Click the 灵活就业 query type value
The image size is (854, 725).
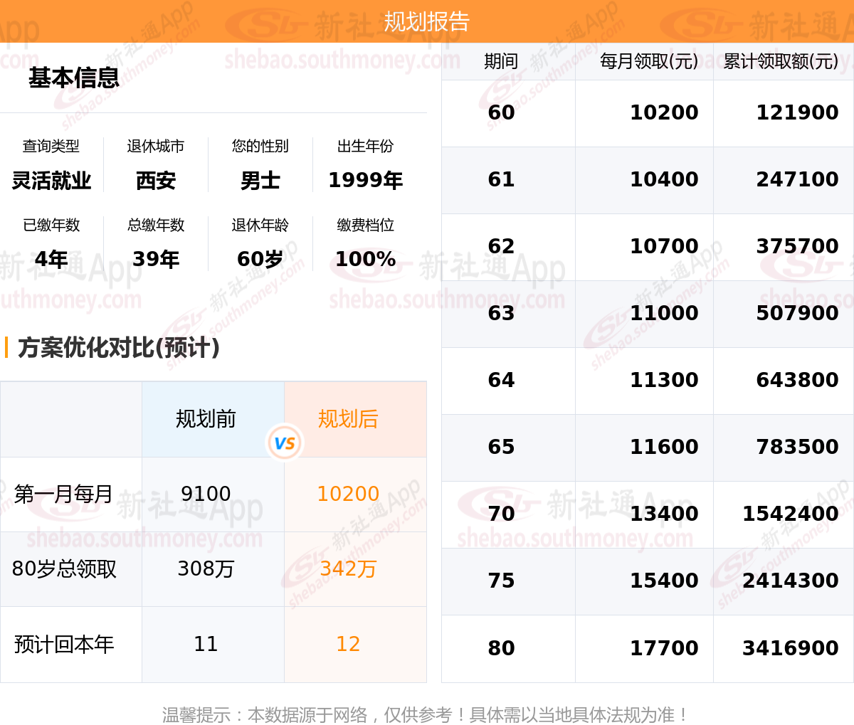click(51, 181)
